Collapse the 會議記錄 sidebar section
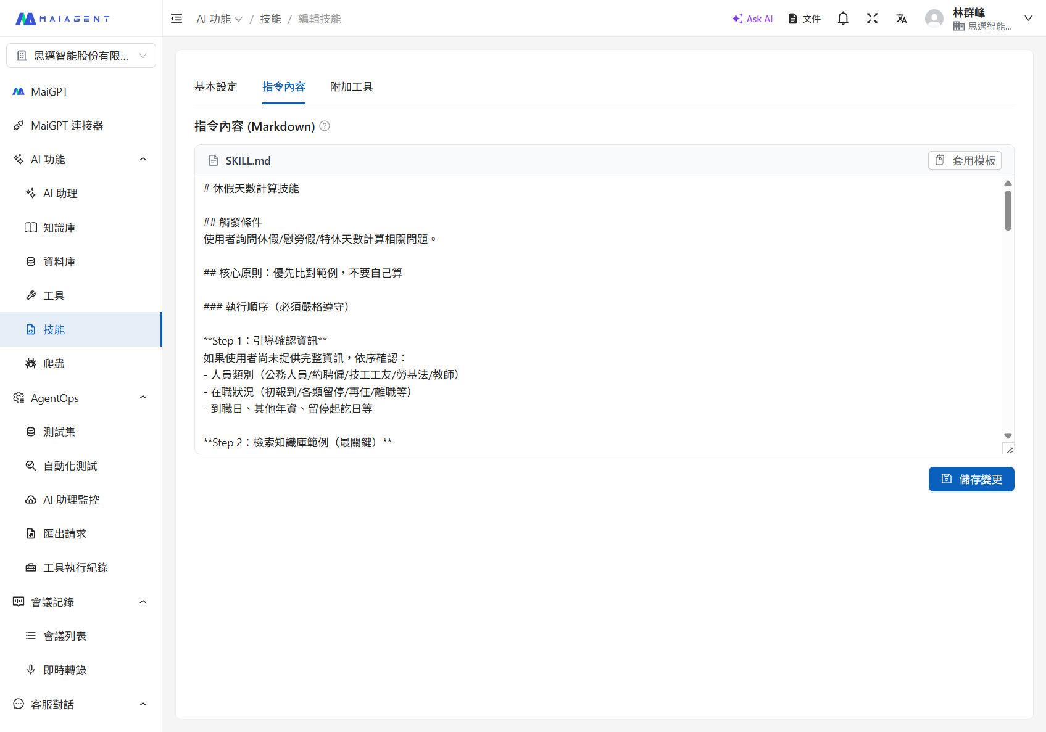The height and width of the screenshot is (732, 1046). (x=143, y=602)
